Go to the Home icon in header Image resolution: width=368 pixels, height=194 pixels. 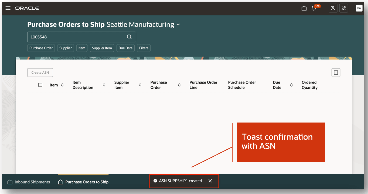coord(304,8)
